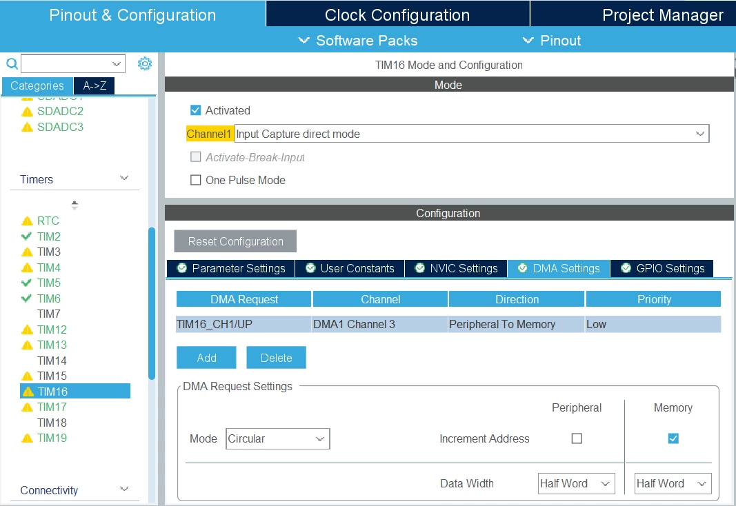Switch to Project Manager tab
This screenshot has width=736, height=506.
point(634,14)
